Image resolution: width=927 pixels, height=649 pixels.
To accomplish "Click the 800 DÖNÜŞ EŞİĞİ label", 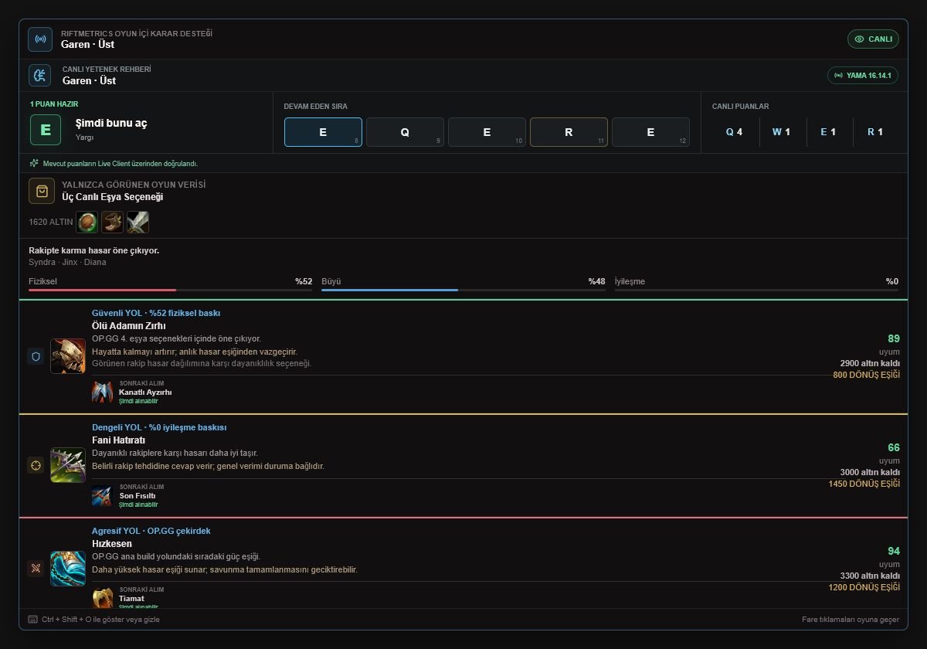I will (x=867, y=375).
